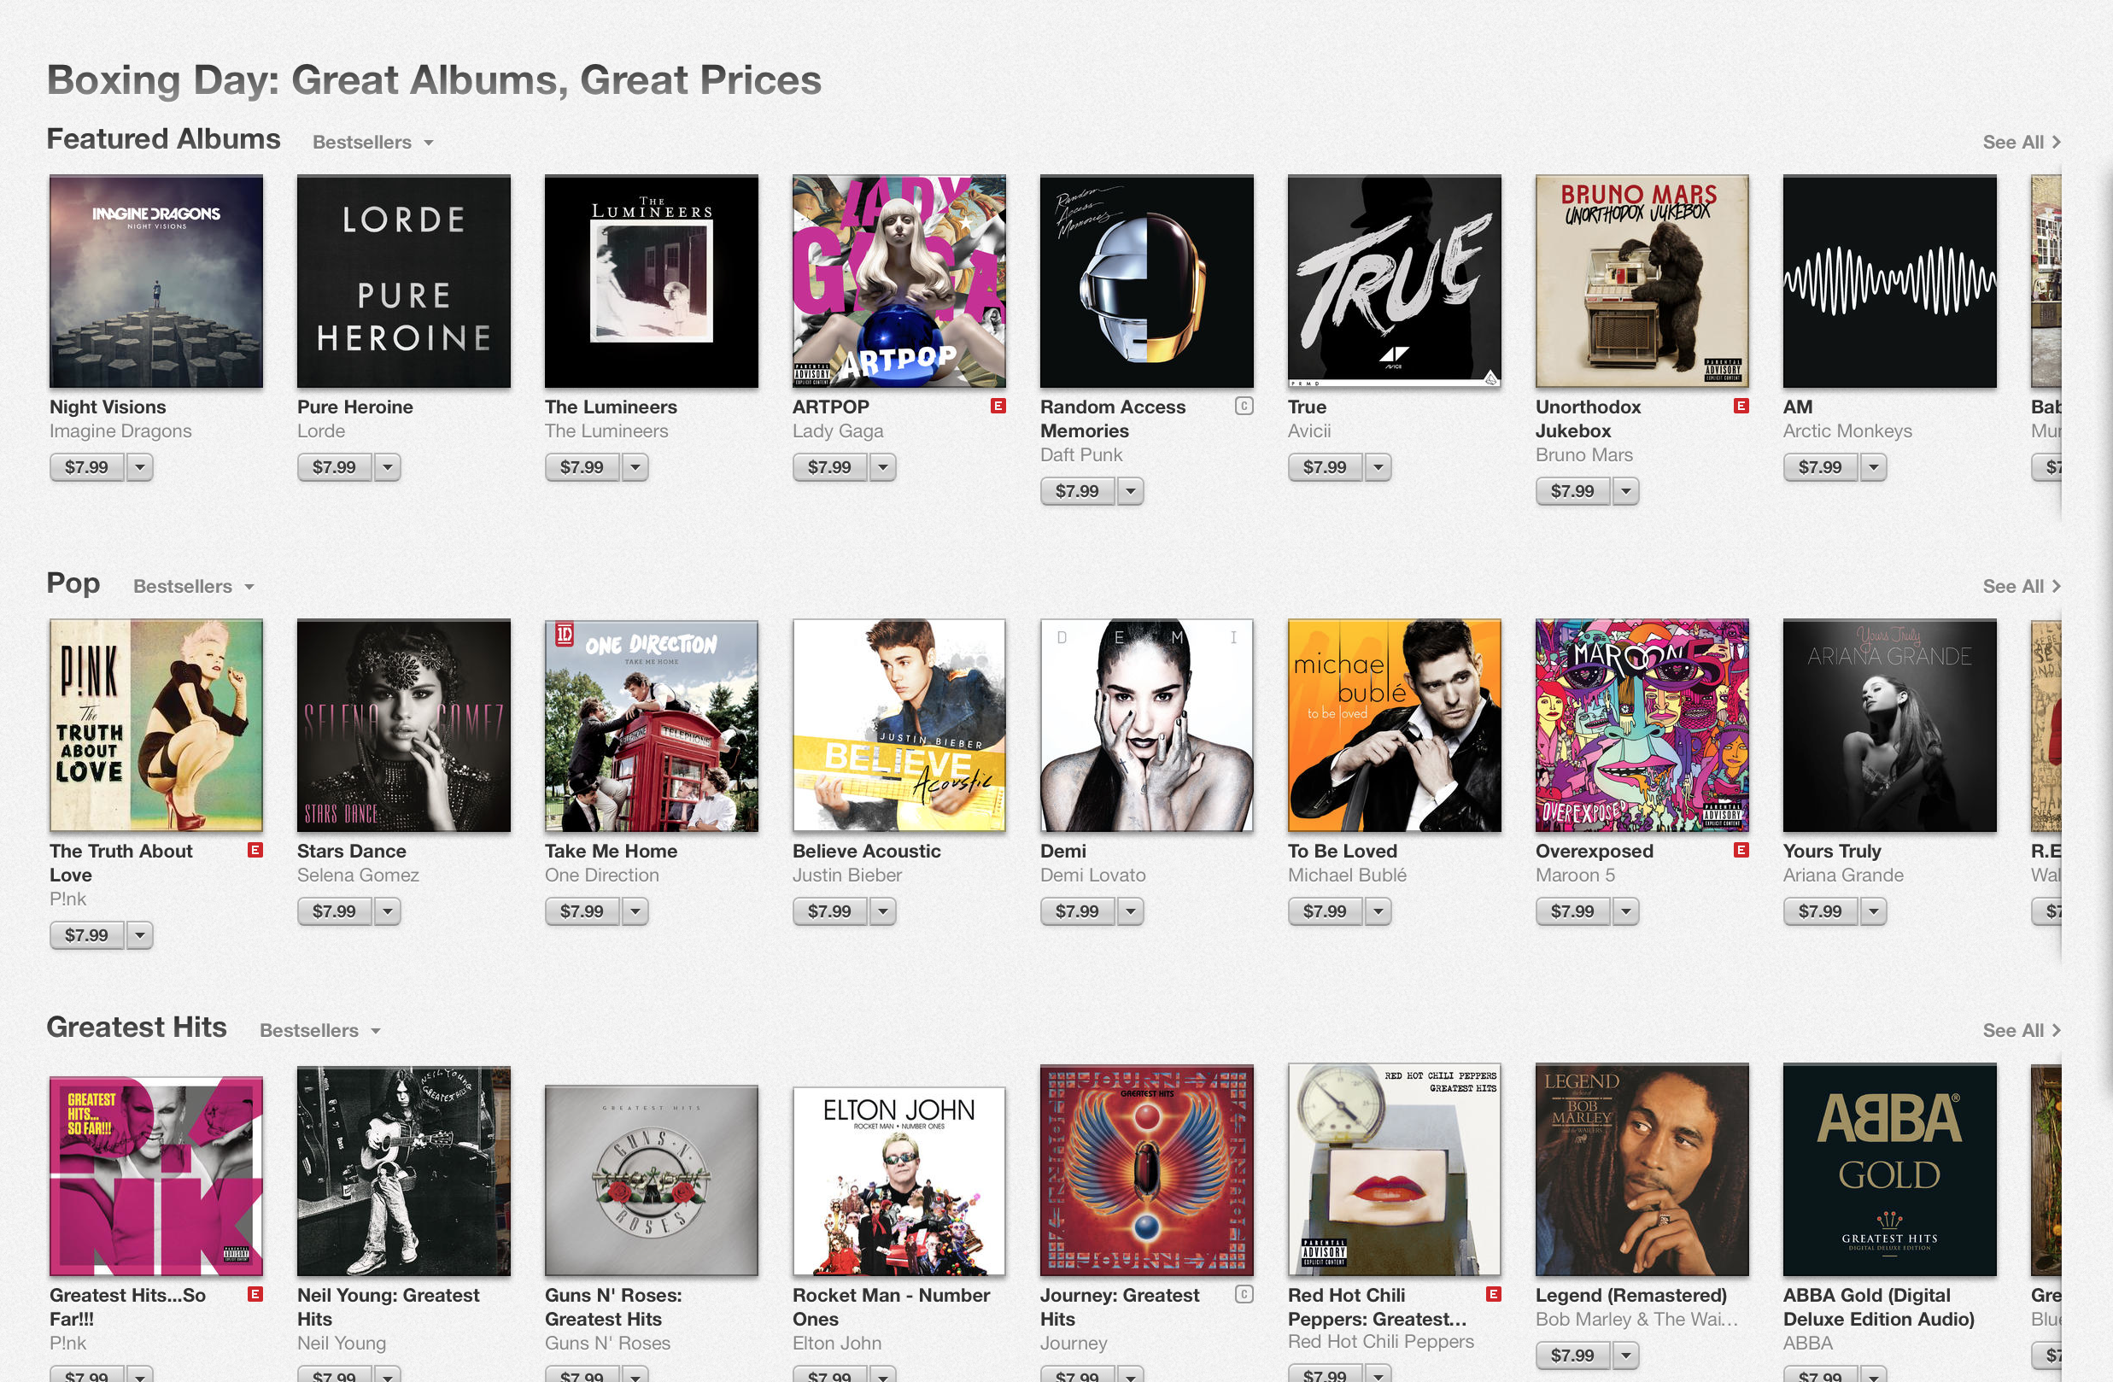Click the explicit badge next to The Truth About Love

tap(255, 851)
